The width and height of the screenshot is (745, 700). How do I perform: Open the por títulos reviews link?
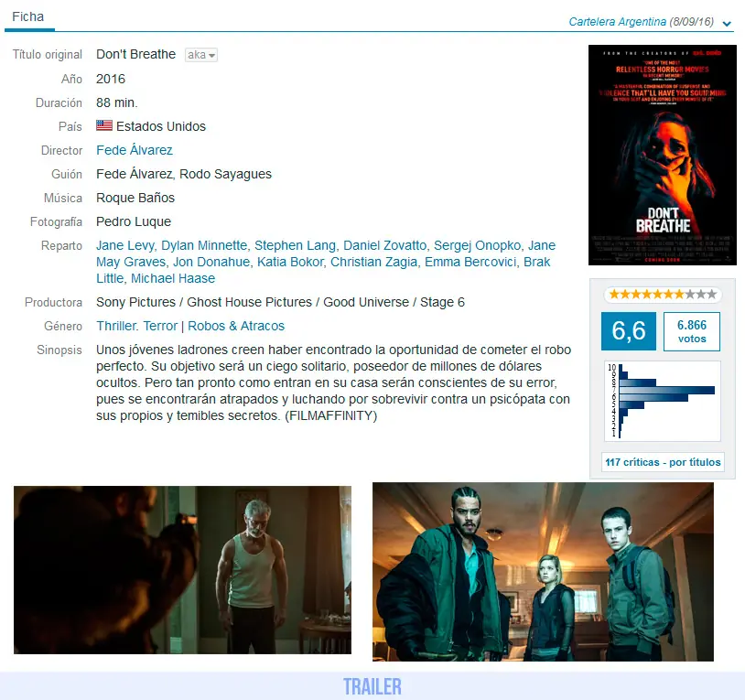tap(695, 462)
